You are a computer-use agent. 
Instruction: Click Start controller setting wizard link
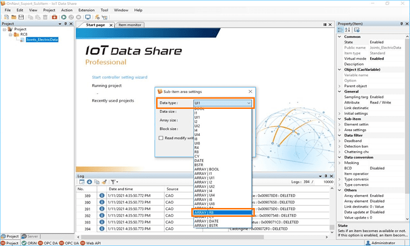(x=120, y=77)
